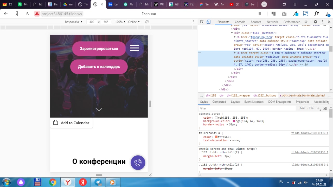Click the scroll-down chevron on cover
The image size is (333, 187).
99,109
